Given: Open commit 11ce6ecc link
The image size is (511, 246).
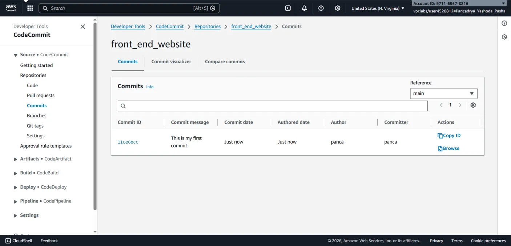Looking at the screenshot, I should tap(128, 142).
